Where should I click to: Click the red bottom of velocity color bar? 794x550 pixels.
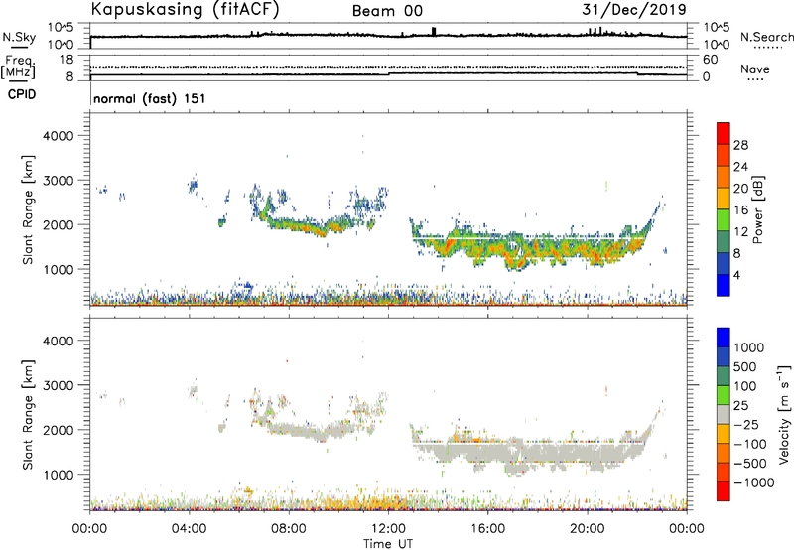[724, 491]
